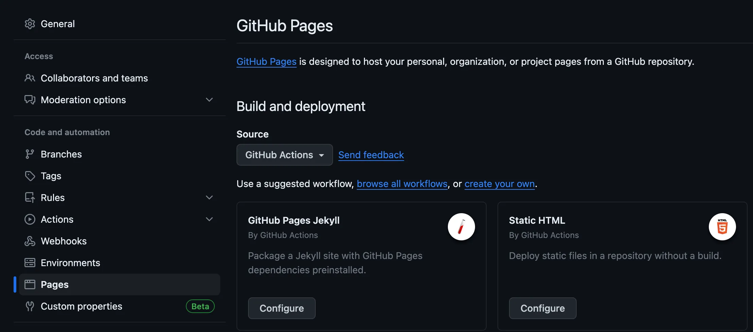Configure the GitHub Pages Jekyll workflow
The height and width of the screenshot is (332, 753).
point(281,308)
